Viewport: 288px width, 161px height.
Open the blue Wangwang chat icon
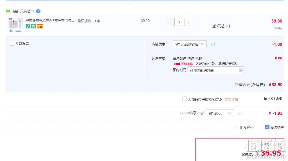(38, 11)
